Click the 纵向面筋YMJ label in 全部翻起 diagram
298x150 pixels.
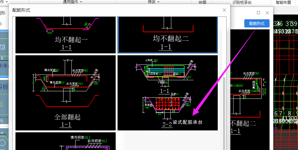80,70
